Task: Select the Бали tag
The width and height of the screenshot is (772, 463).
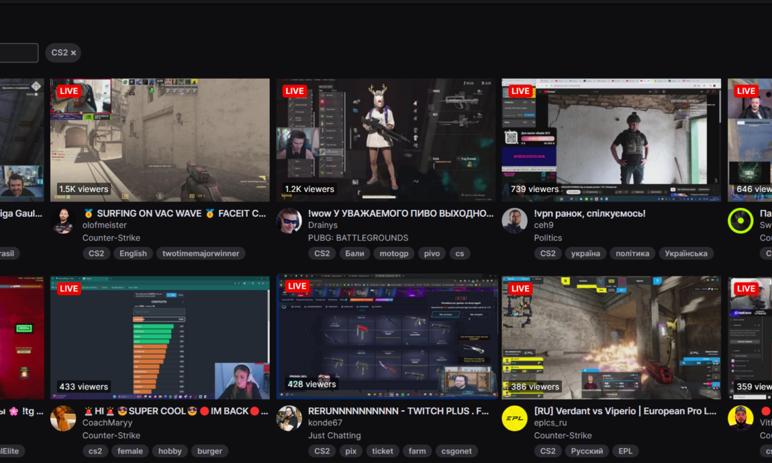Action: 355,253
